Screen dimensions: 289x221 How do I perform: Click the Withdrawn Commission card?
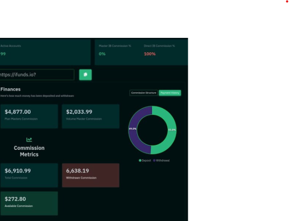[90, 175]
